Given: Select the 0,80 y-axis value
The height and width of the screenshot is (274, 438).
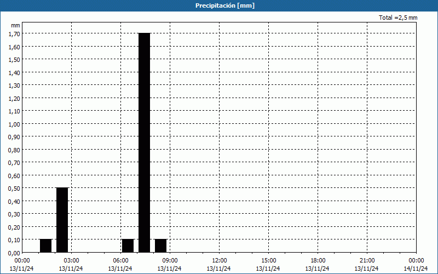Looking at the screenshot, I should point(14,150).
